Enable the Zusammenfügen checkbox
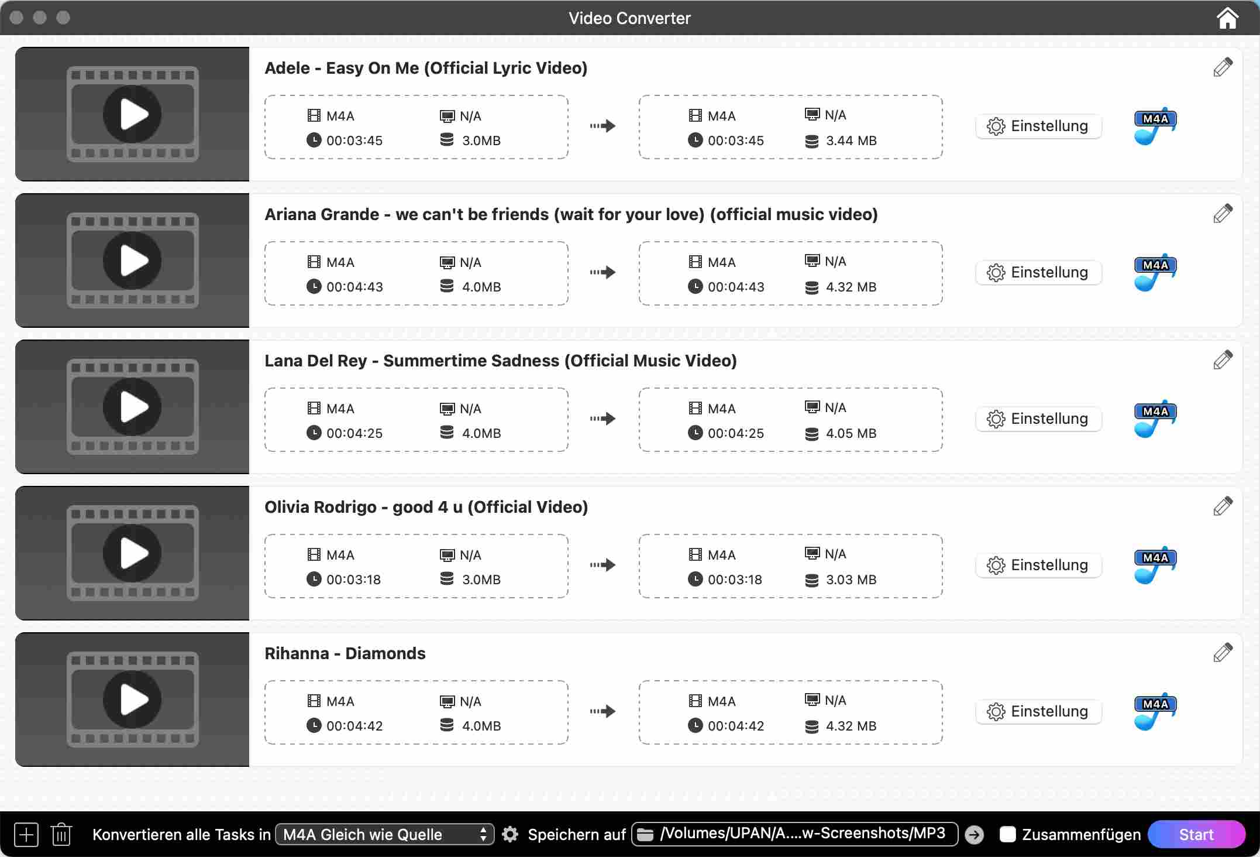This screenshot has height=857, width=1260. (x=1007, y=834)
